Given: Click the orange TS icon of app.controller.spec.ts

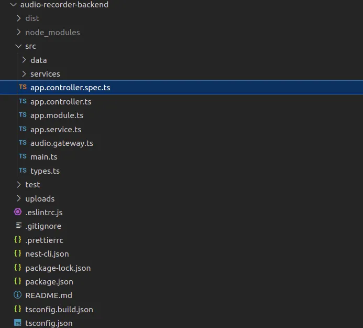Looking at the screenshot, I should [x=23, y=88].
